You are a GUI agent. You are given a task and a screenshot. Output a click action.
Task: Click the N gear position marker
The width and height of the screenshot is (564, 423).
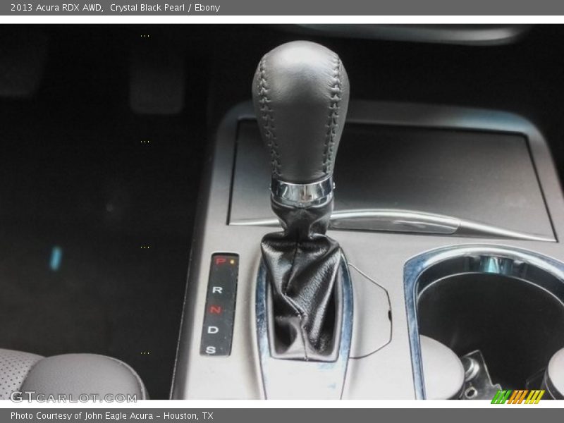click(x=215, y=310)
